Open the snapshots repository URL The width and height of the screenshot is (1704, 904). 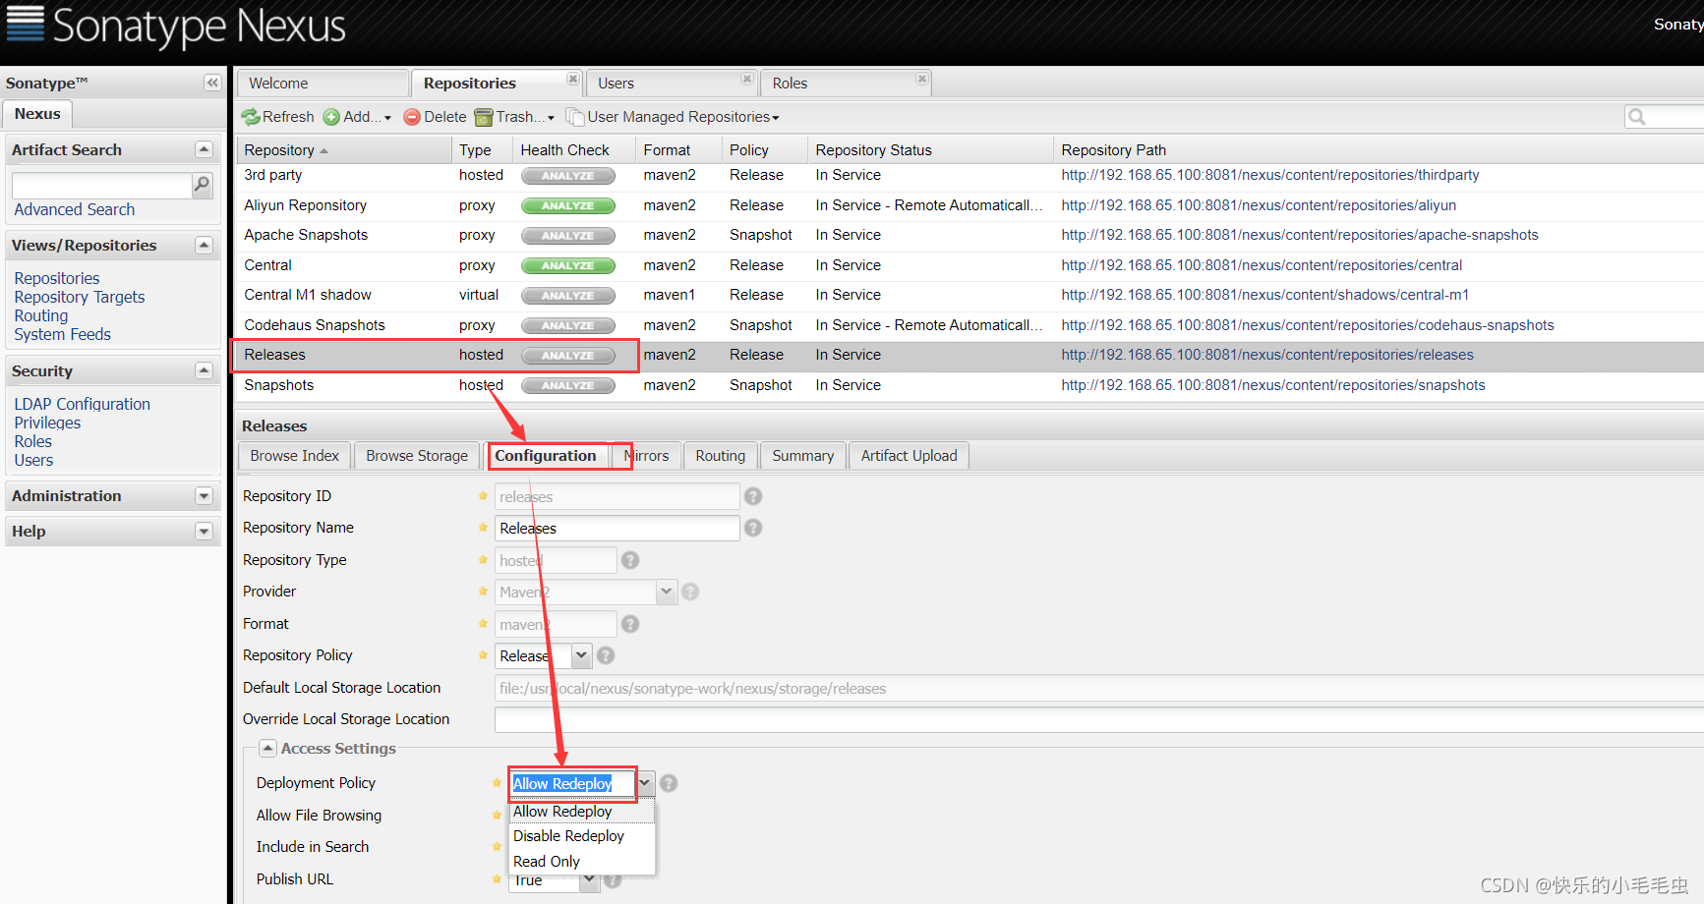coord(1273,385)
